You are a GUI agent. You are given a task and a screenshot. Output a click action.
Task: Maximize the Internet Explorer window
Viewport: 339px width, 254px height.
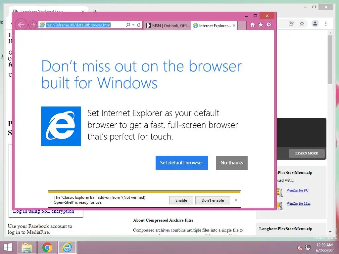255,16
